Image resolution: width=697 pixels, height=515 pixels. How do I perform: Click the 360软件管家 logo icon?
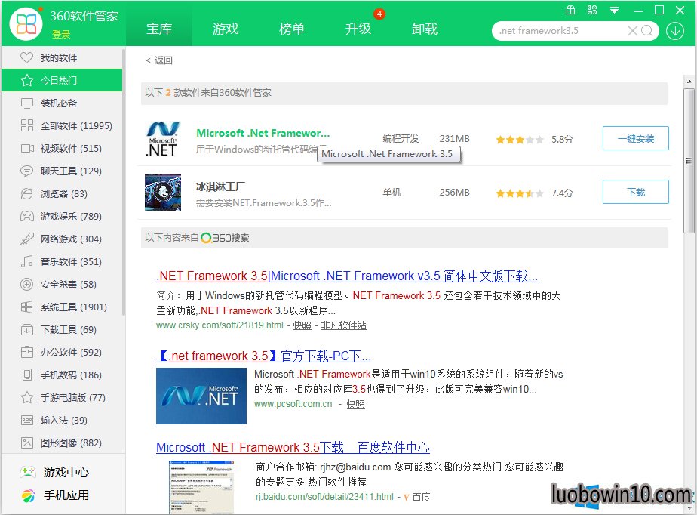coord(26,23)
